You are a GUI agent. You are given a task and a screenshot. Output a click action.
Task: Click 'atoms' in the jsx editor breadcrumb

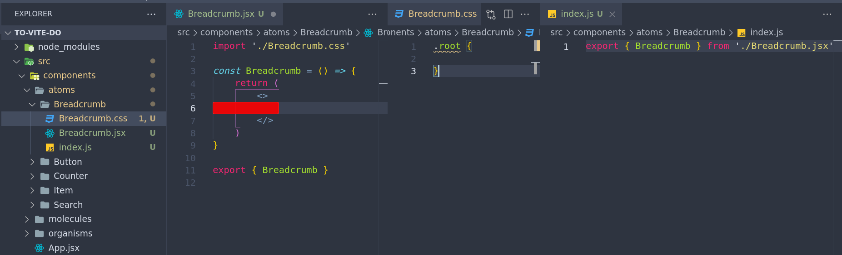click(276, 33)
